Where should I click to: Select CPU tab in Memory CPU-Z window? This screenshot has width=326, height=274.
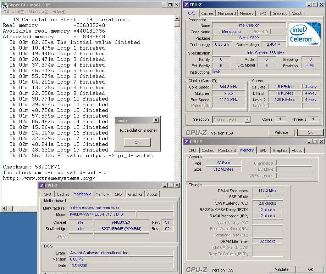(x=192, y=150)
